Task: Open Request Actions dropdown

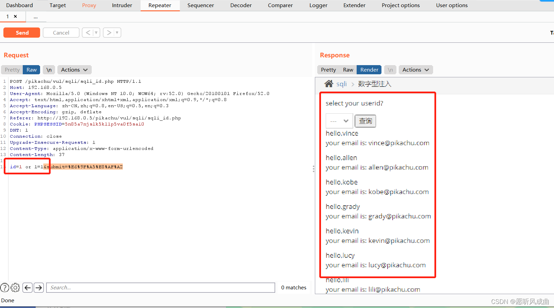Action: coord(74,70)
